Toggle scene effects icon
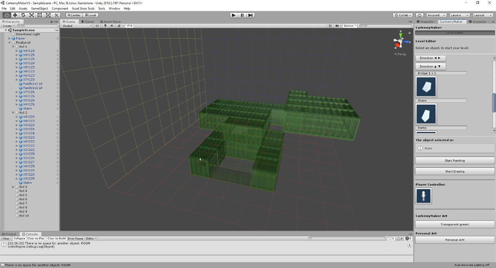Image resolution: width=496 pixels, height=268 pixels. coord(119,26)
